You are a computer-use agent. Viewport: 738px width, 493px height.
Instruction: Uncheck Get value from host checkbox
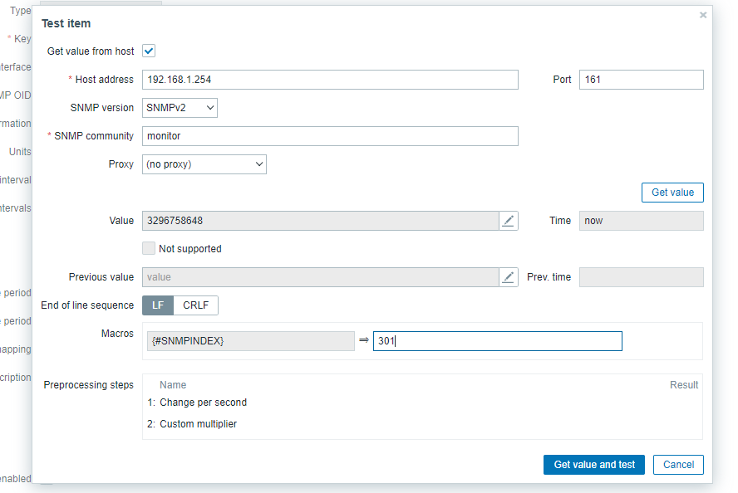pyautogui.click(x=150, y=51)
